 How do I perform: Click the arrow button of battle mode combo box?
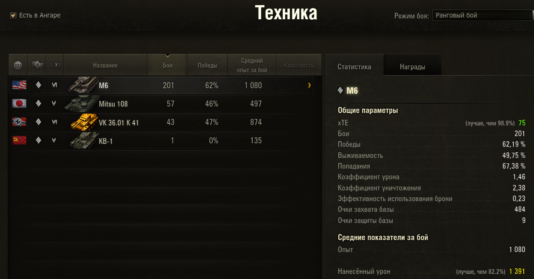532,15
